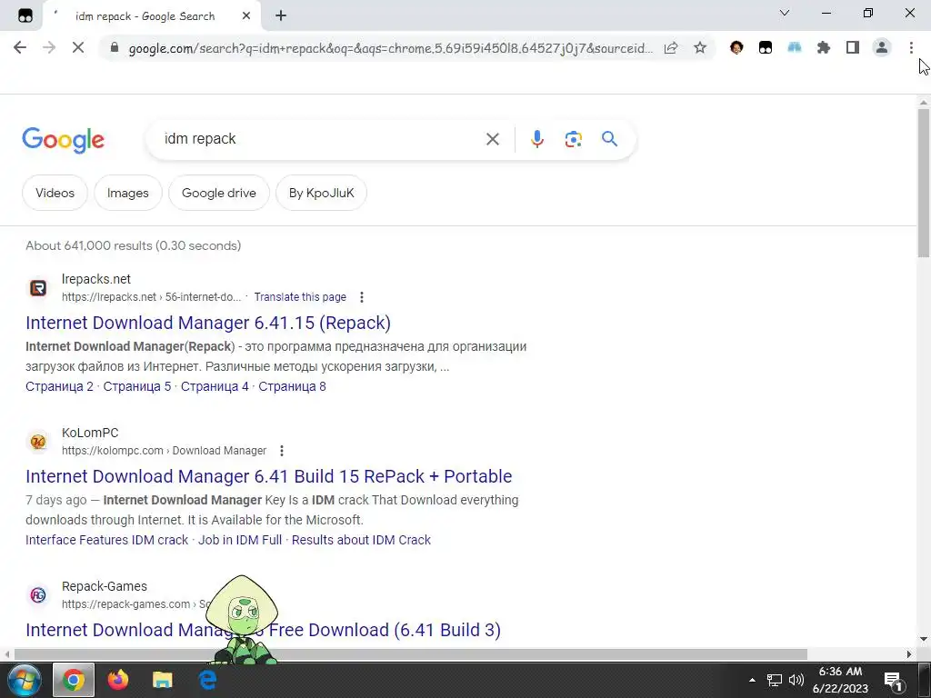Submit search with magnifier icon
The width and height of the screenshot is (931, 698).
coord(609,139)
